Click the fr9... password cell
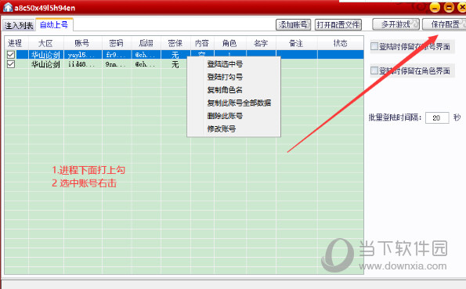The height and width of the screenshot is (289, 466). pos(117,55)
